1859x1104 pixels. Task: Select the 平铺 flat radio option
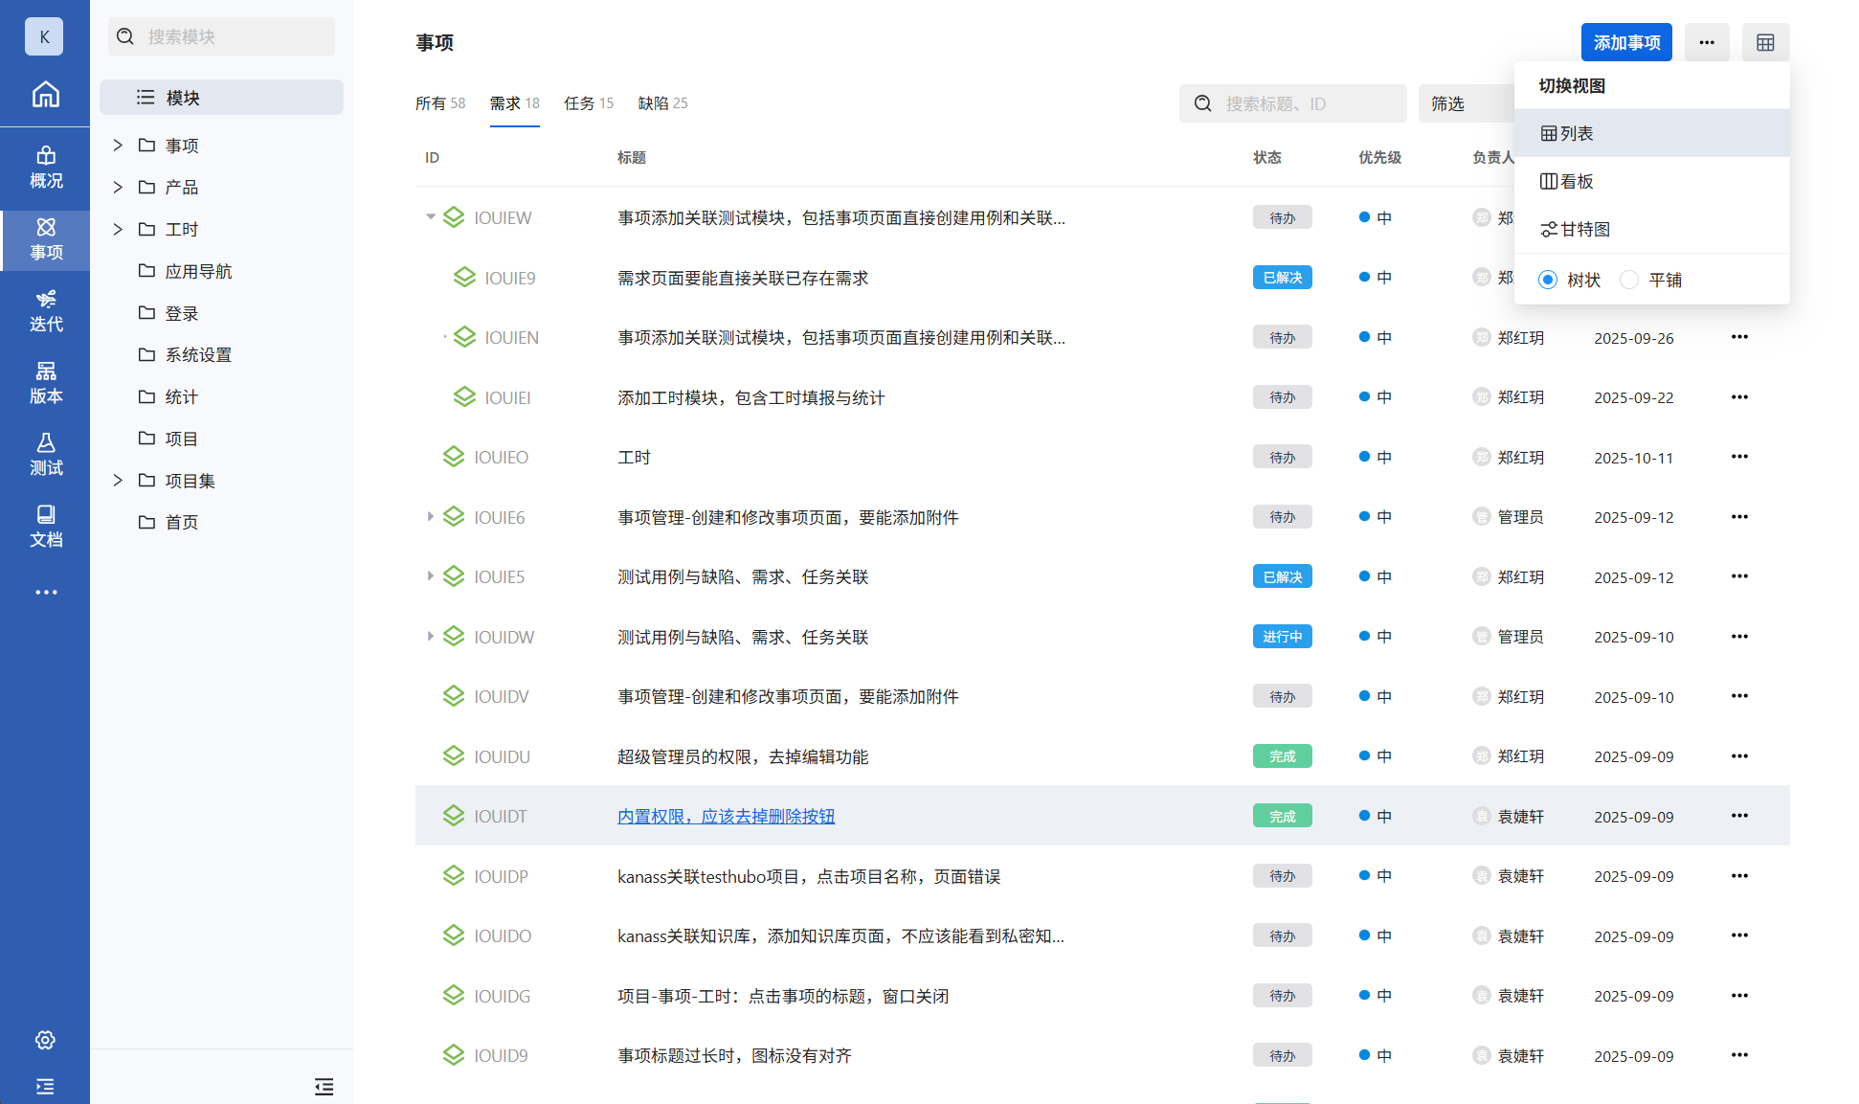point(1629,280)
